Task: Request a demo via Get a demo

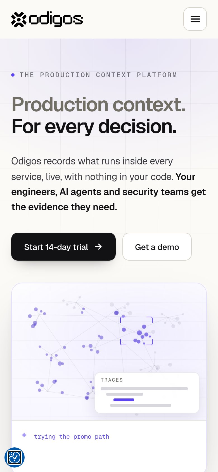Action: (157, 247)
